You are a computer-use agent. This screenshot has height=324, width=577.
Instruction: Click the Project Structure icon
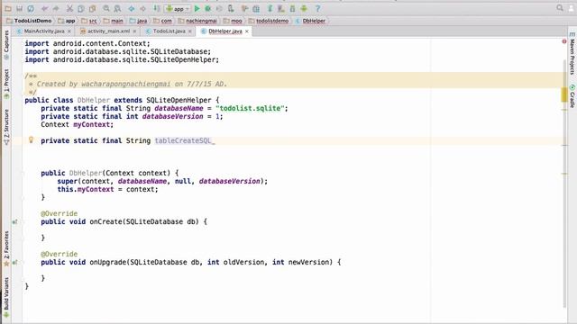[x=256, y=8]
